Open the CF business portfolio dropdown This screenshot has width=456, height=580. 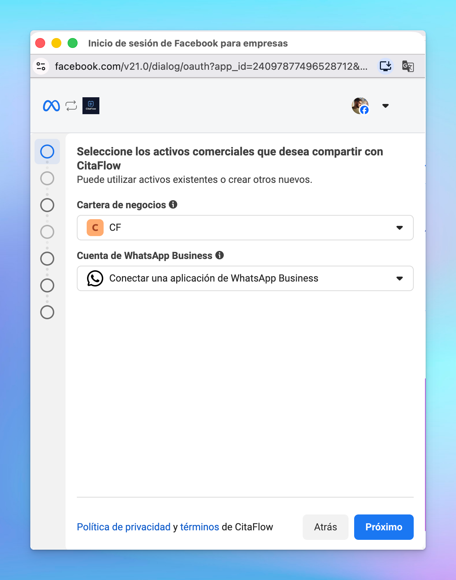point(245,228)
